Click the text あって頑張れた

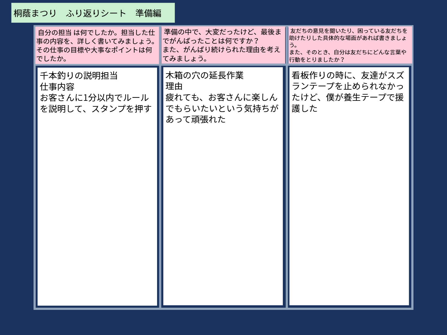click(196, 119)
